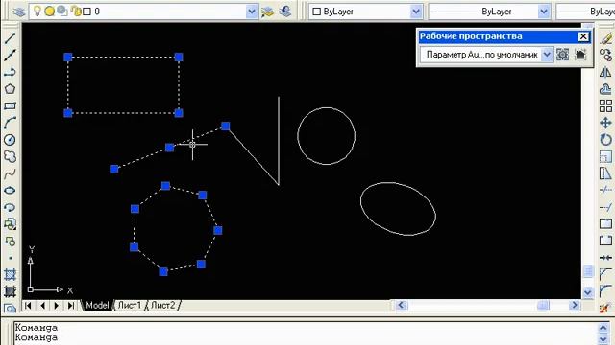The image size is (615, 345).
Task: Select the Ellipse tool in Draw toolbar
Action: [10, 191]
